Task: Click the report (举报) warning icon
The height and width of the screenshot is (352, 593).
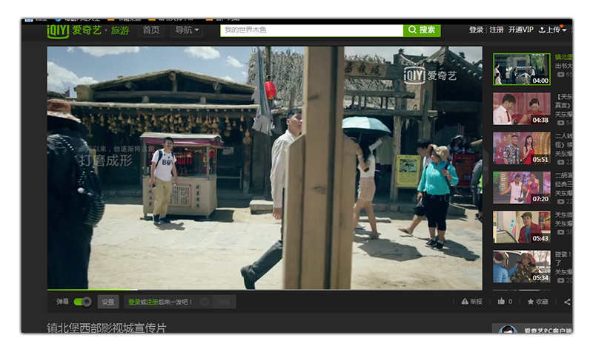Action: tap(465, 302)
